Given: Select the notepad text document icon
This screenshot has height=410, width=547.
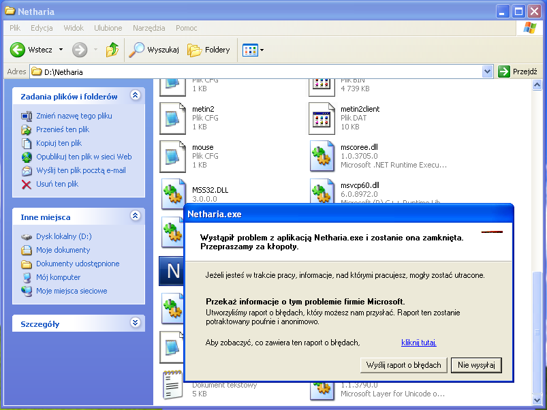Looking at the screenshot, I should 172,385.
